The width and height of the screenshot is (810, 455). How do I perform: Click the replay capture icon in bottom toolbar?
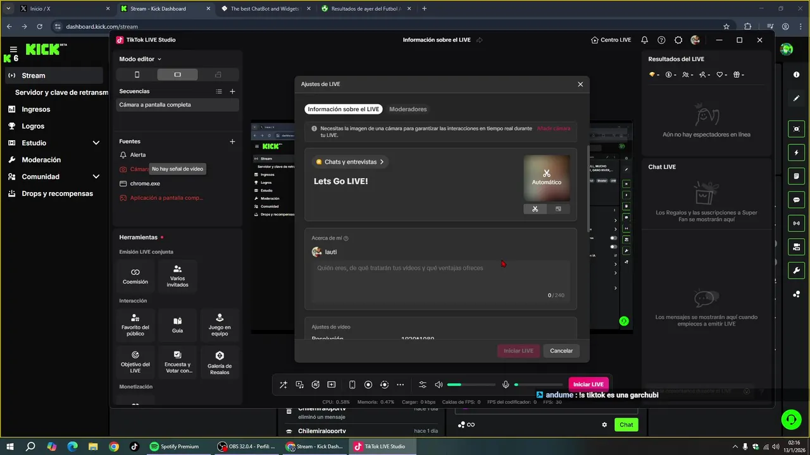click(x=384, y=385)
